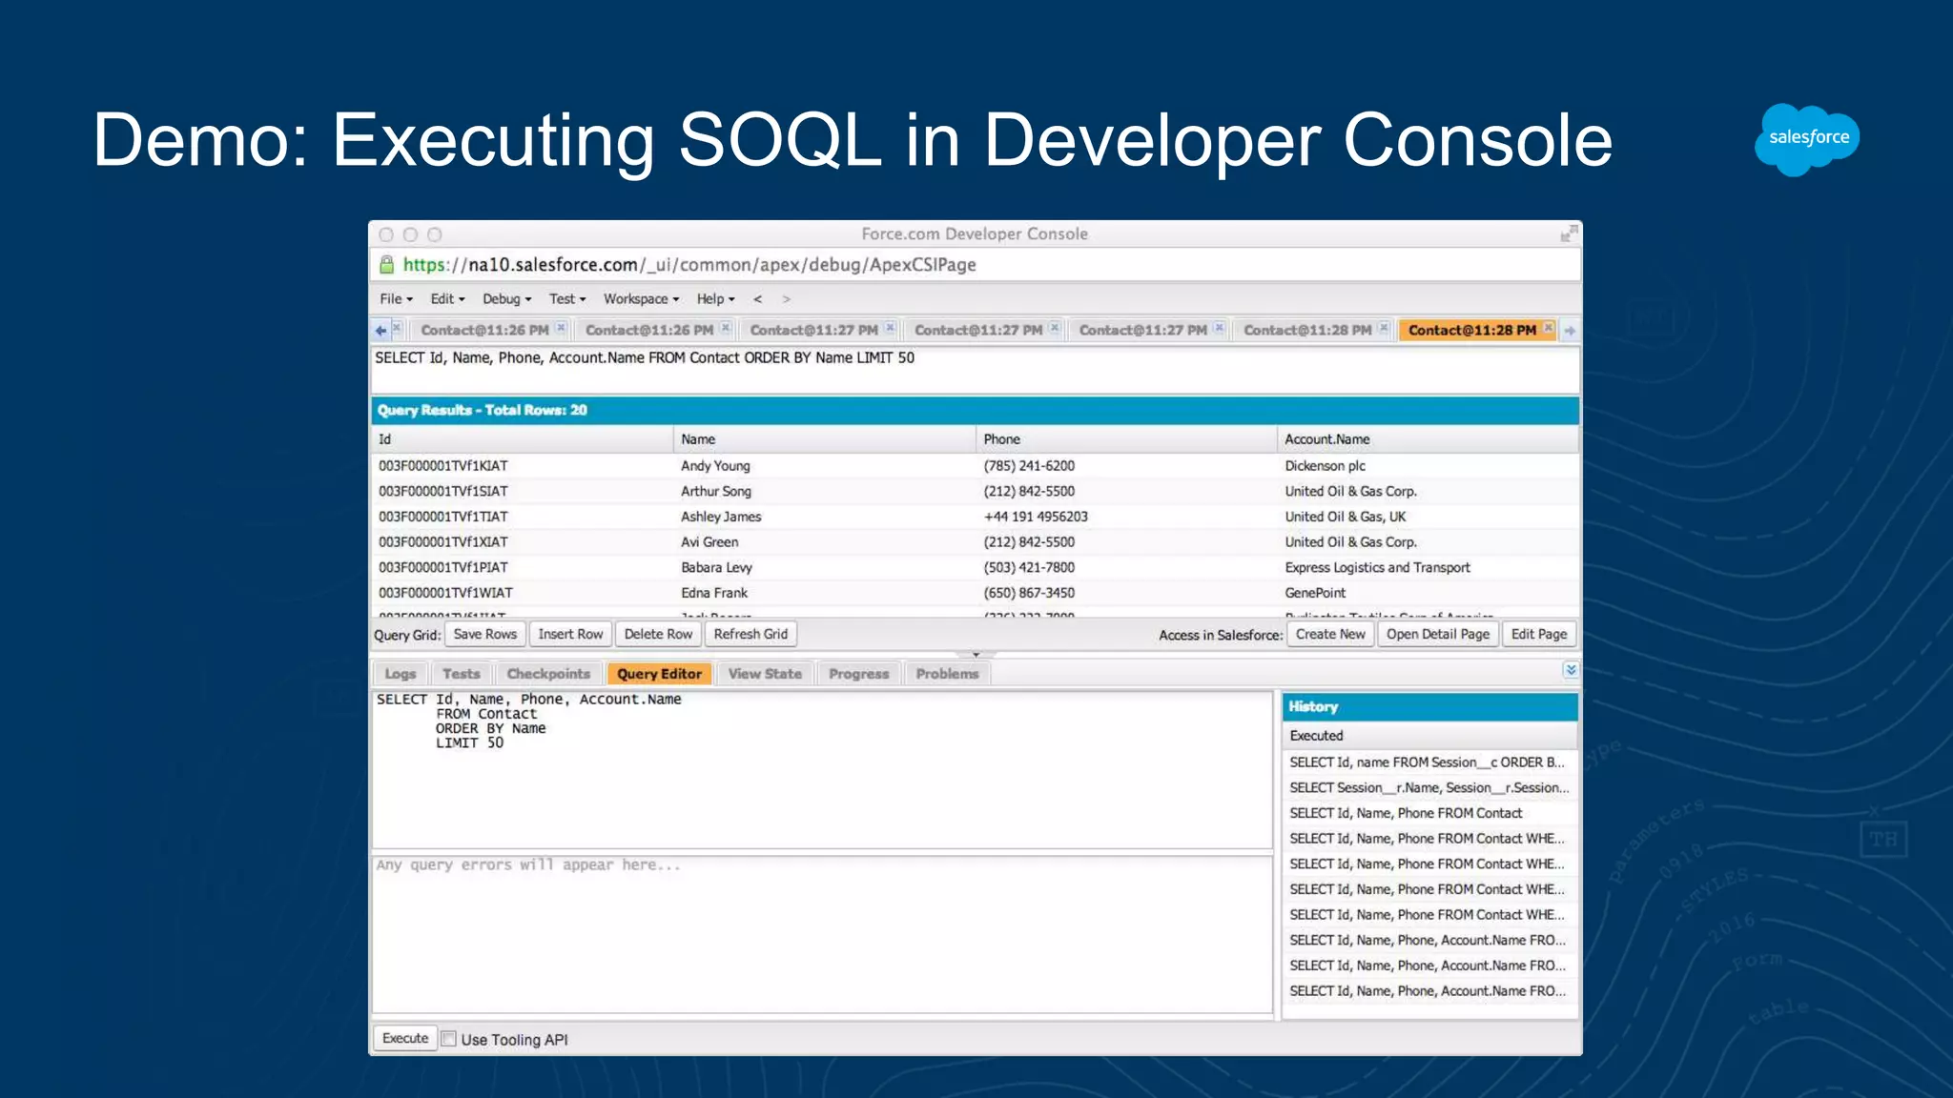The height and width of the screenshot is (1098, 1953).
Task: Expand the Workspace menu
Action: pyautogui.click(x=641, y=299)
